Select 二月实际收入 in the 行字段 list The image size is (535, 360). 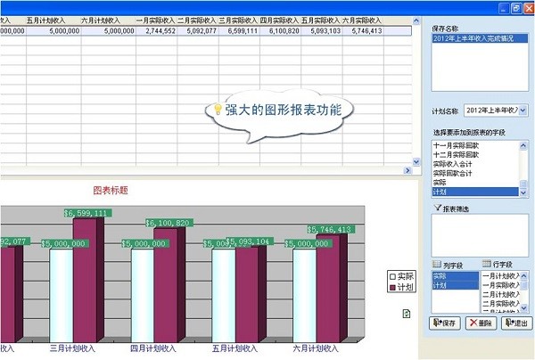tap(501, 303)
